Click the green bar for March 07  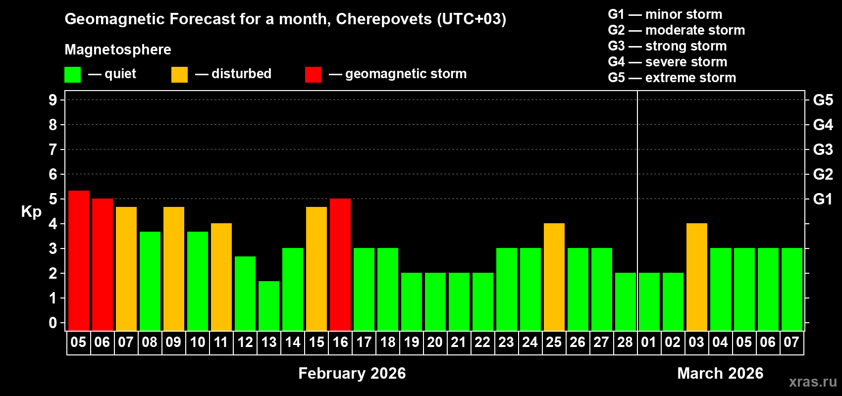(791, 290)
